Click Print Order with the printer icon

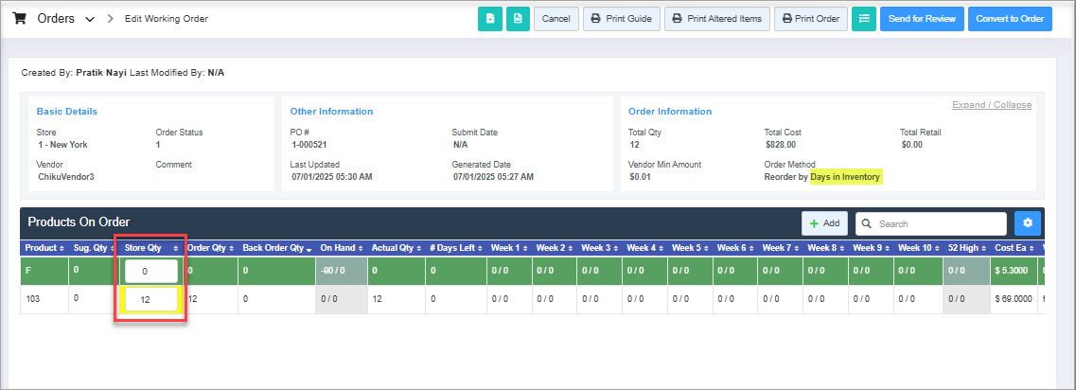click(x=811, y=19)
